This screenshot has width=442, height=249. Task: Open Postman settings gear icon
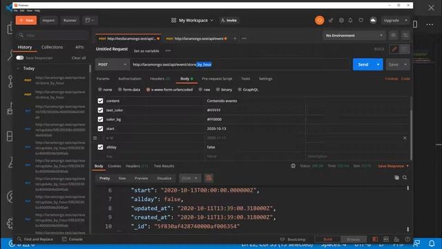click(x=341, y=20)
